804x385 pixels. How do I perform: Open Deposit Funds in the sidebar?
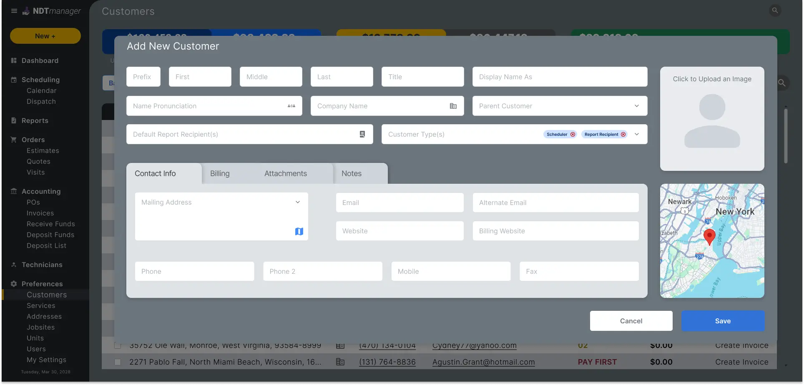[50, 235]
